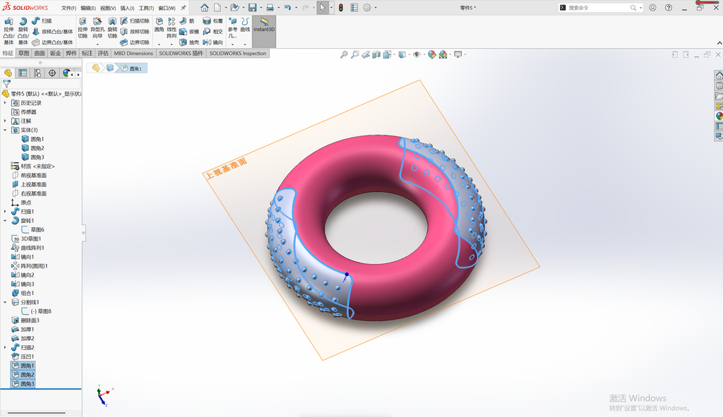Open the 异型孔向导 hole wizard
Screen dimensions: 723x417
tap(97, 28)
